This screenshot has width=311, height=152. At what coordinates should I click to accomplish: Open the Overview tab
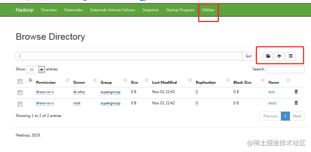point(49,10)
